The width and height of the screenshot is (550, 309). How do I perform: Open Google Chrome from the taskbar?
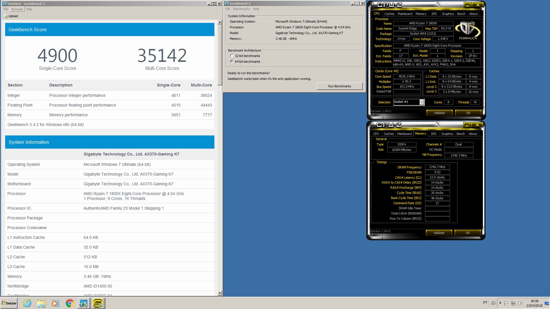(x=70, y=303)
